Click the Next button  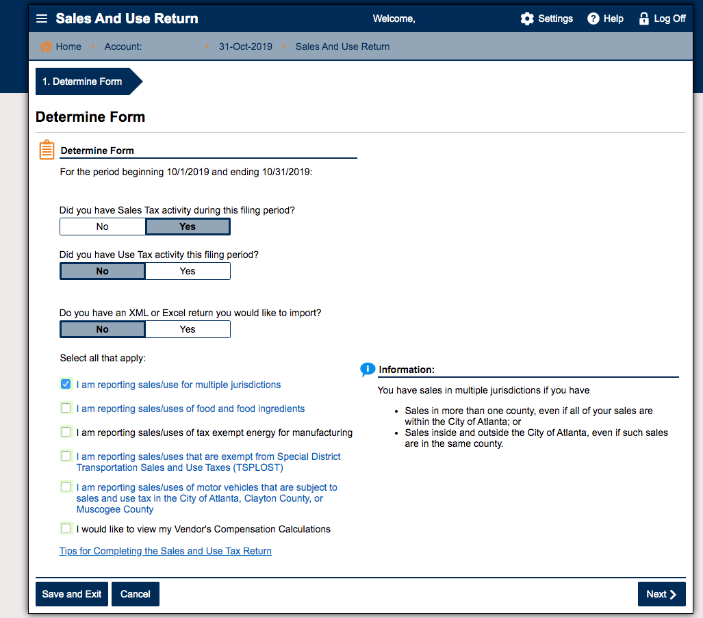tap(661, 594)
